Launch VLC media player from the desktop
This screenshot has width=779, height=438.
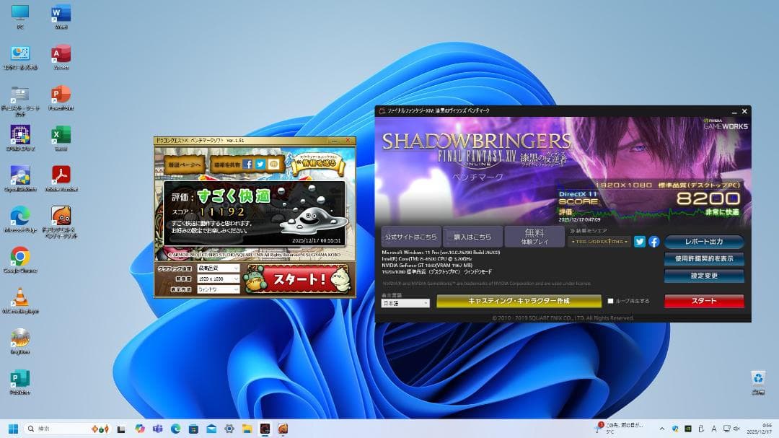[x=19, y=294]
